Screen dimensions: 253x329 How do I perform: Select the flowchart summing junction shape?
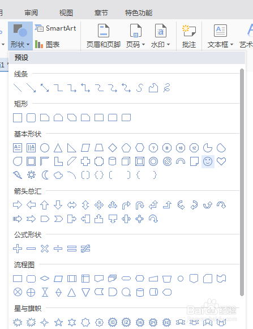click(18, 292)
